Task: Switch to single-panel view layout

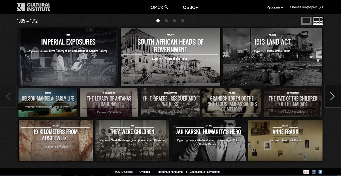Action: [x=307, y=21]
